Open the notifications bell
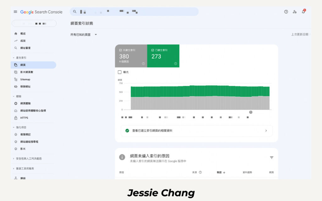 (x=303, y=12)
